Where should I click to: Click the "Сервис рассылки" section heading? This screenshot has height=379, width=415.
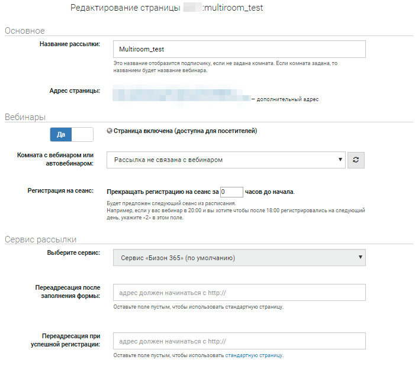click(x=40, y=239)
